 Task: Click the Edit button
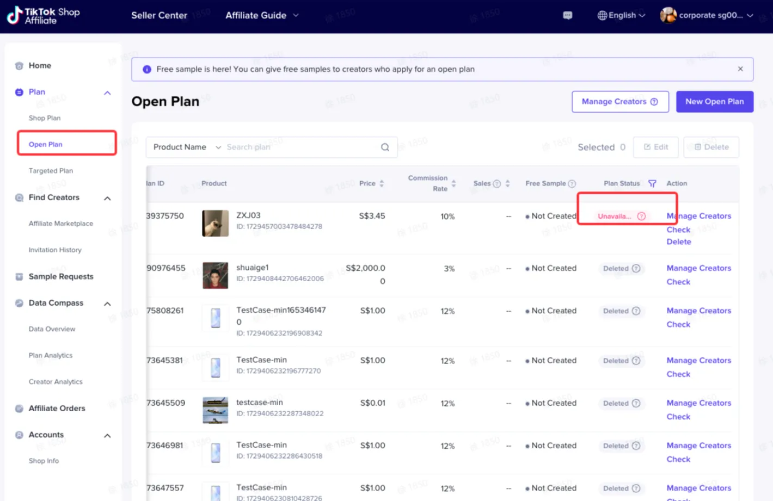pos(656,147)
